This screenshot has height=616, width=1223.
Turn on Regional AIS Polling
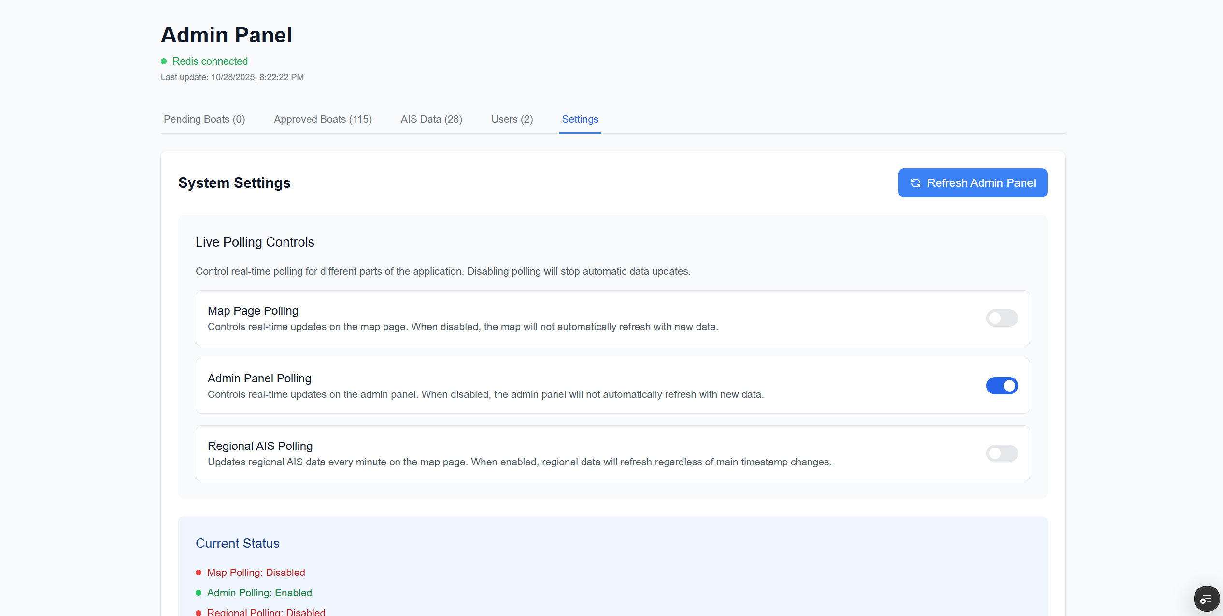1002,453
